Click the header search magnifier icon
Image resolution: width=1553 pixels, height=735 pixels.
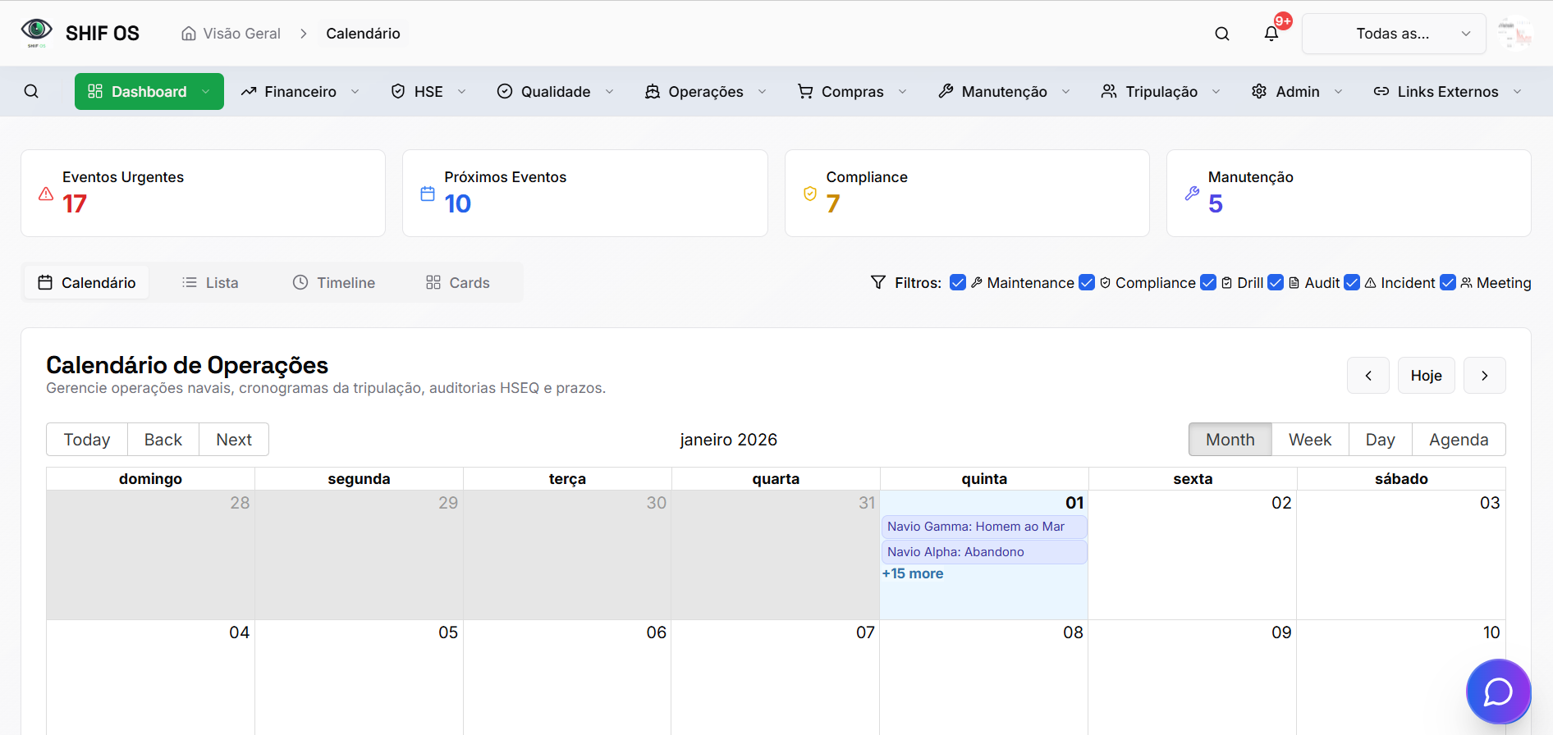[1221, 34]
